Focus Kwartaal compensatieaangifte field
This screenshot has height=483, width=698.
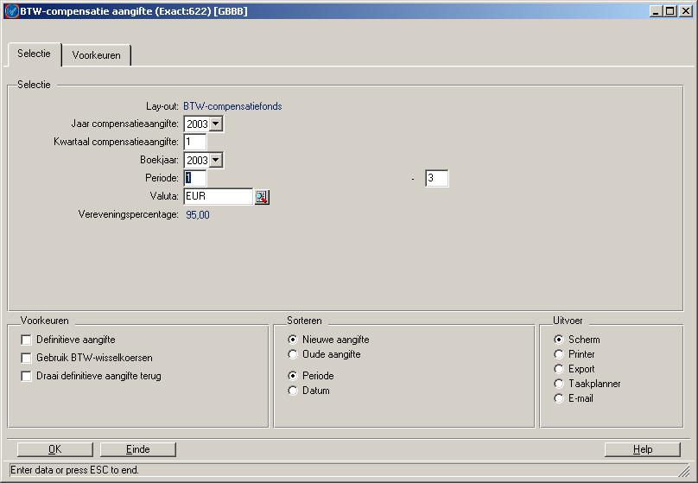click(x=195, y=142)
